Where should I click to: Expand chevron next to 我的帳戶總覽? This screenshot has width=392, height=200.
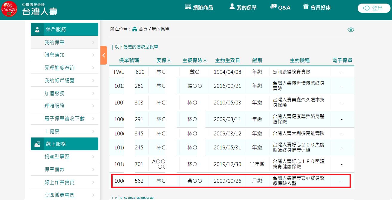click(93, 81)
